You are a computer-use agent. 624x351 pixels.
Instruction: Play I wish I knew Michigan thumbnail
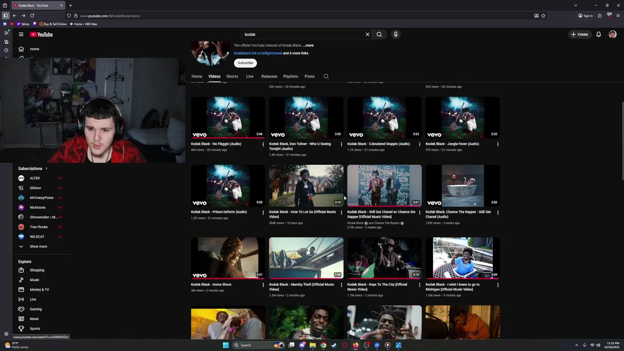463,258
